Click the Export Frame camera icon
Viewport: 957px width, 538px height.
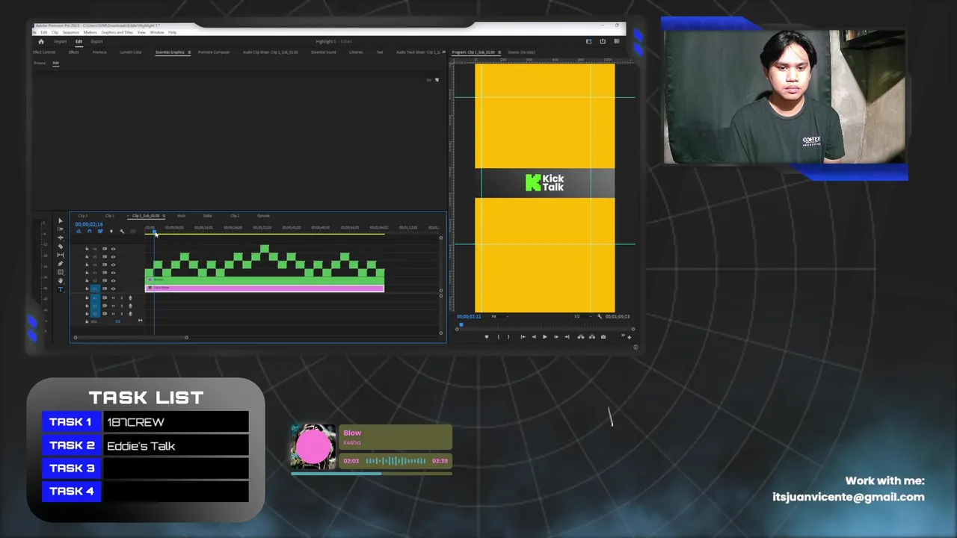click(603, 337)
